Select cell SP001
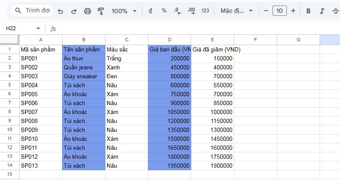Image resolution: width=340 pixels, height=180 pixels. (41, 58)
